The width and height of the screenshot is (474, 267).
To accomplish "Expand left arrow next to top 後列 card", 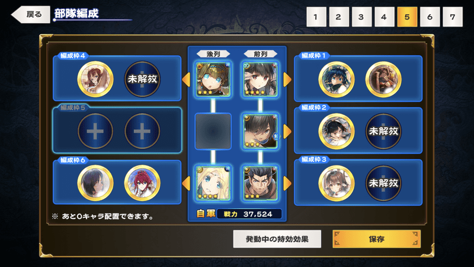I will pos(186,80).
